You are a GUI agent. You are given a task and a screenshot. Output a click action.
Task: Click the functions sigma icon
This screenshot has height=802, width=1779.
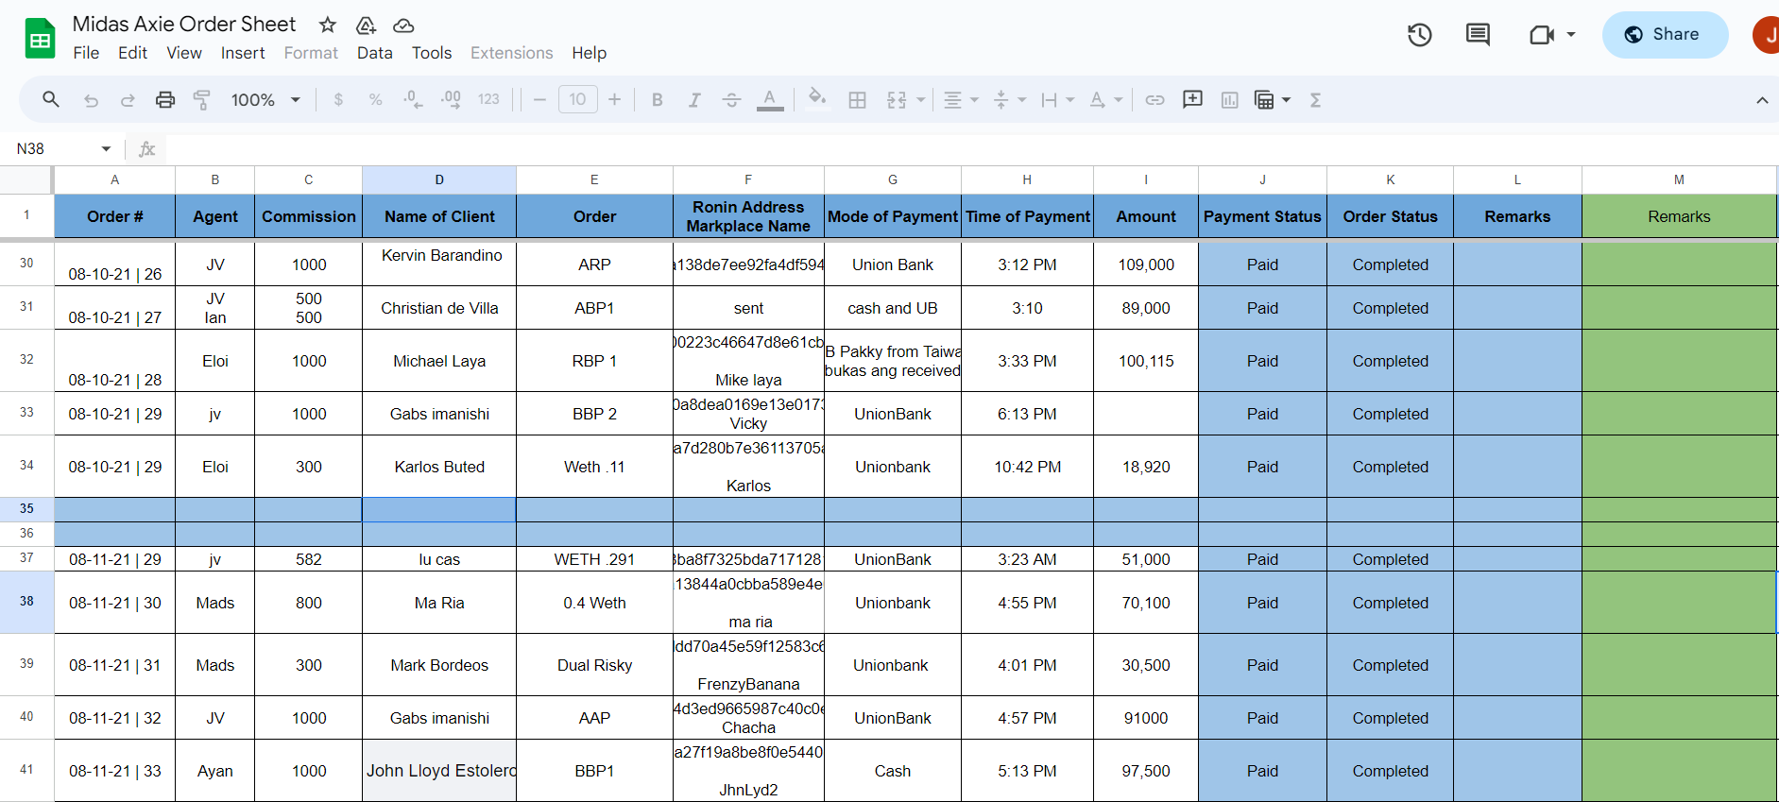click(x=1315, y=100)
